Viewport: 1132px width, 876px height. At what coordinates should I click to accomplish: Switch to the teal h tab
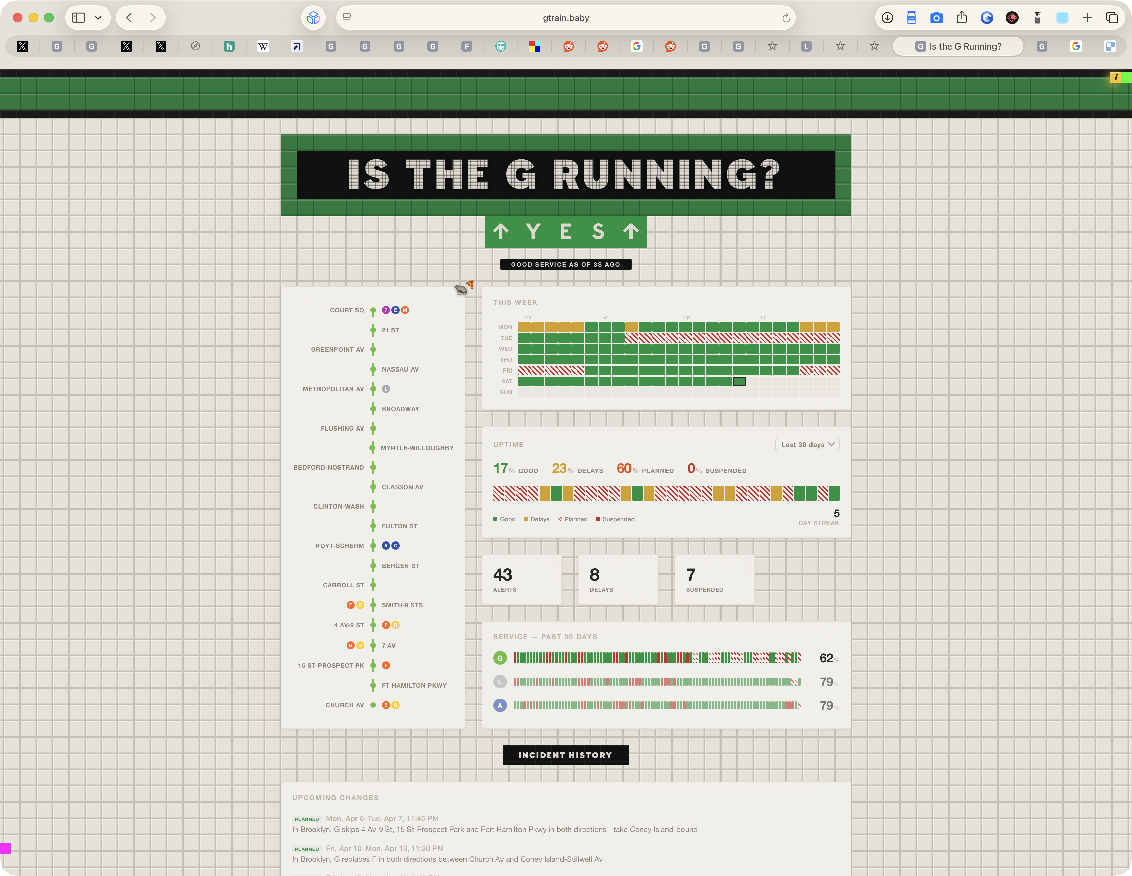pos(229,46)
